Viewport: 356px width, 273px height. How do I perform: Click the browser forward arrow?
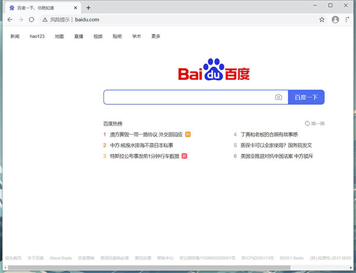(x=21, y=20)
